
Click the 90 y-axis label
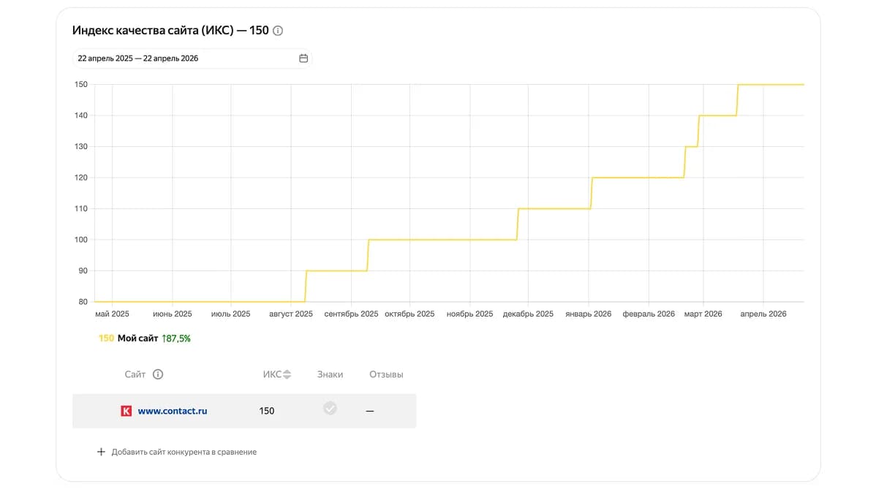point(83,270)
